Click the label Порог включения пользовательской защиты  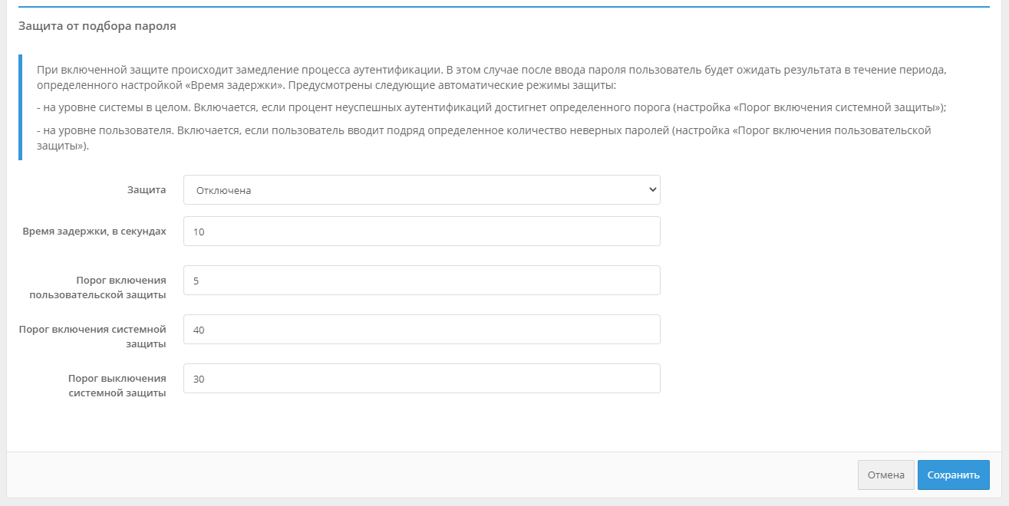point(98,287)
